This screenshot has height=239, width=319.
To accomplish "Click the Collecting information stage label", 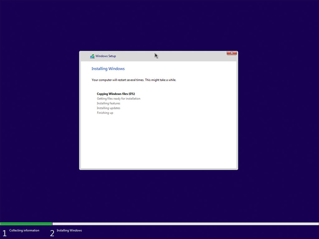I will click(24, 230).
